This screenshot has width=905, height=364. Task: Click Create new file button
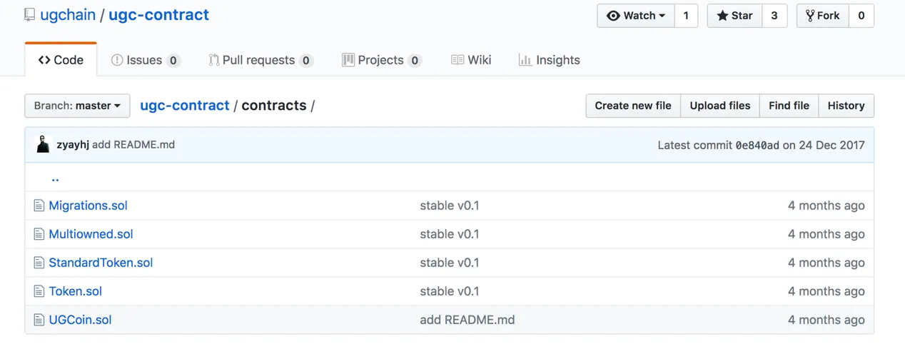(633, 106)
